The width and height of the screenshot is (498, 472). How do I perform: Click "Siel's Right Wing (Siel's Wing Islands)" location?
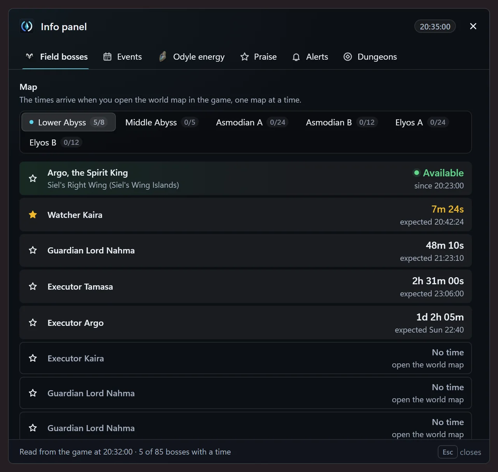tap(113, 185)
